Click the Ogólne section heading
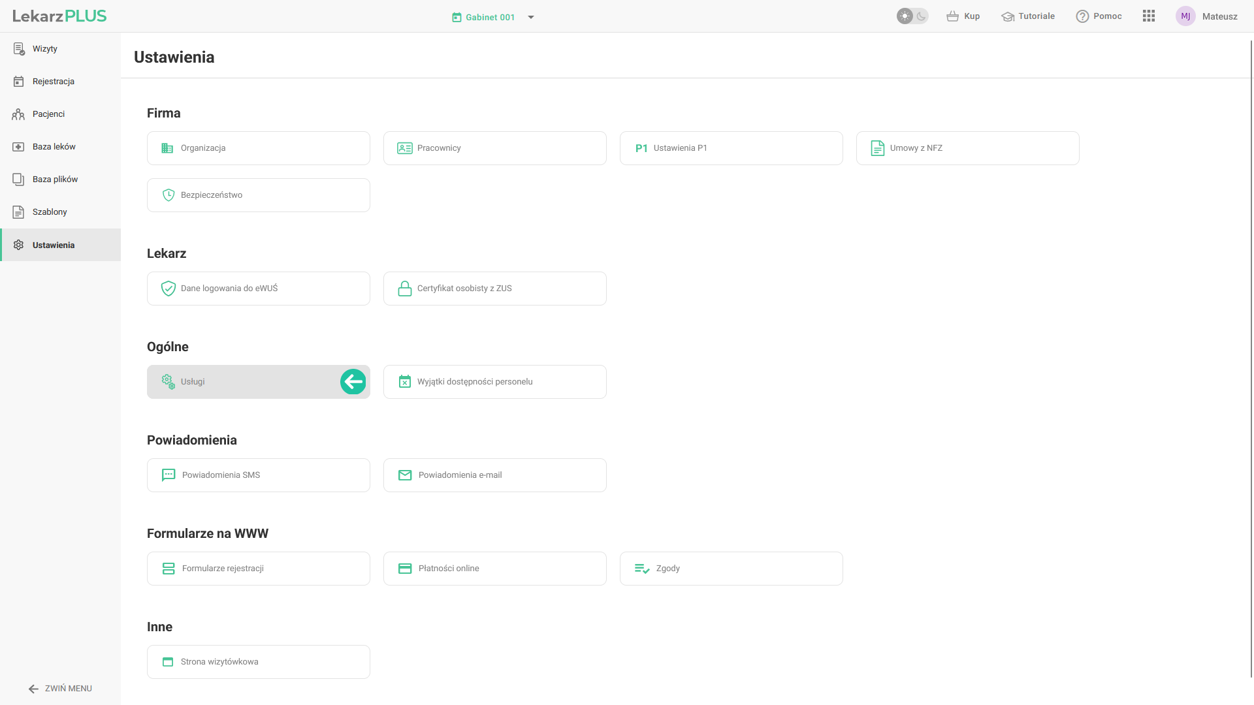The height and width of the screenshot is (705, 1254). [x=168, y=347]
